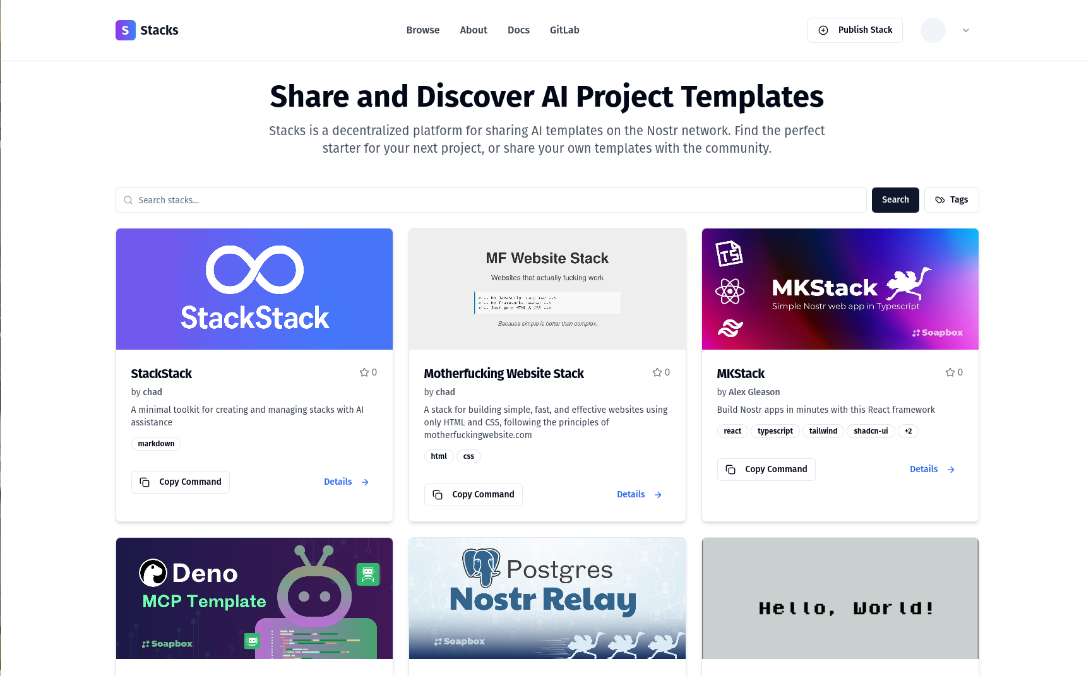Click the Publish Stack button
1091x676 pixels.
[x=855, y=30]
